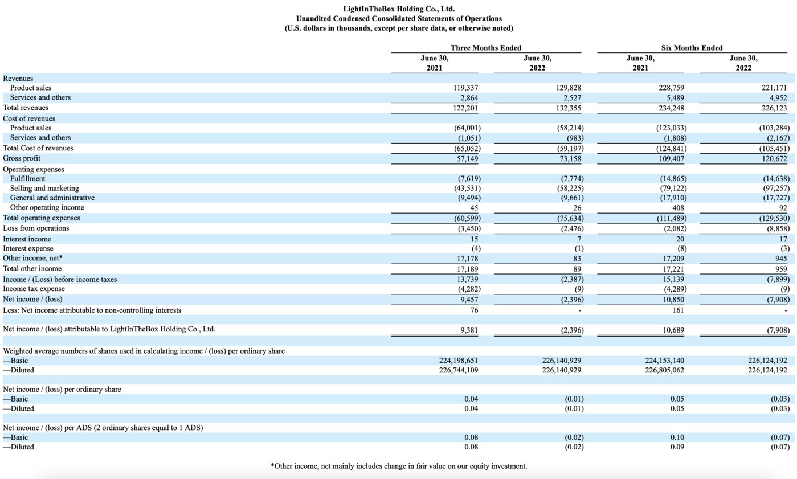The width and height of the screenshot is (797, 479).
Task: Click Diluted per ADS value 0.09
Action: point(677,447)
